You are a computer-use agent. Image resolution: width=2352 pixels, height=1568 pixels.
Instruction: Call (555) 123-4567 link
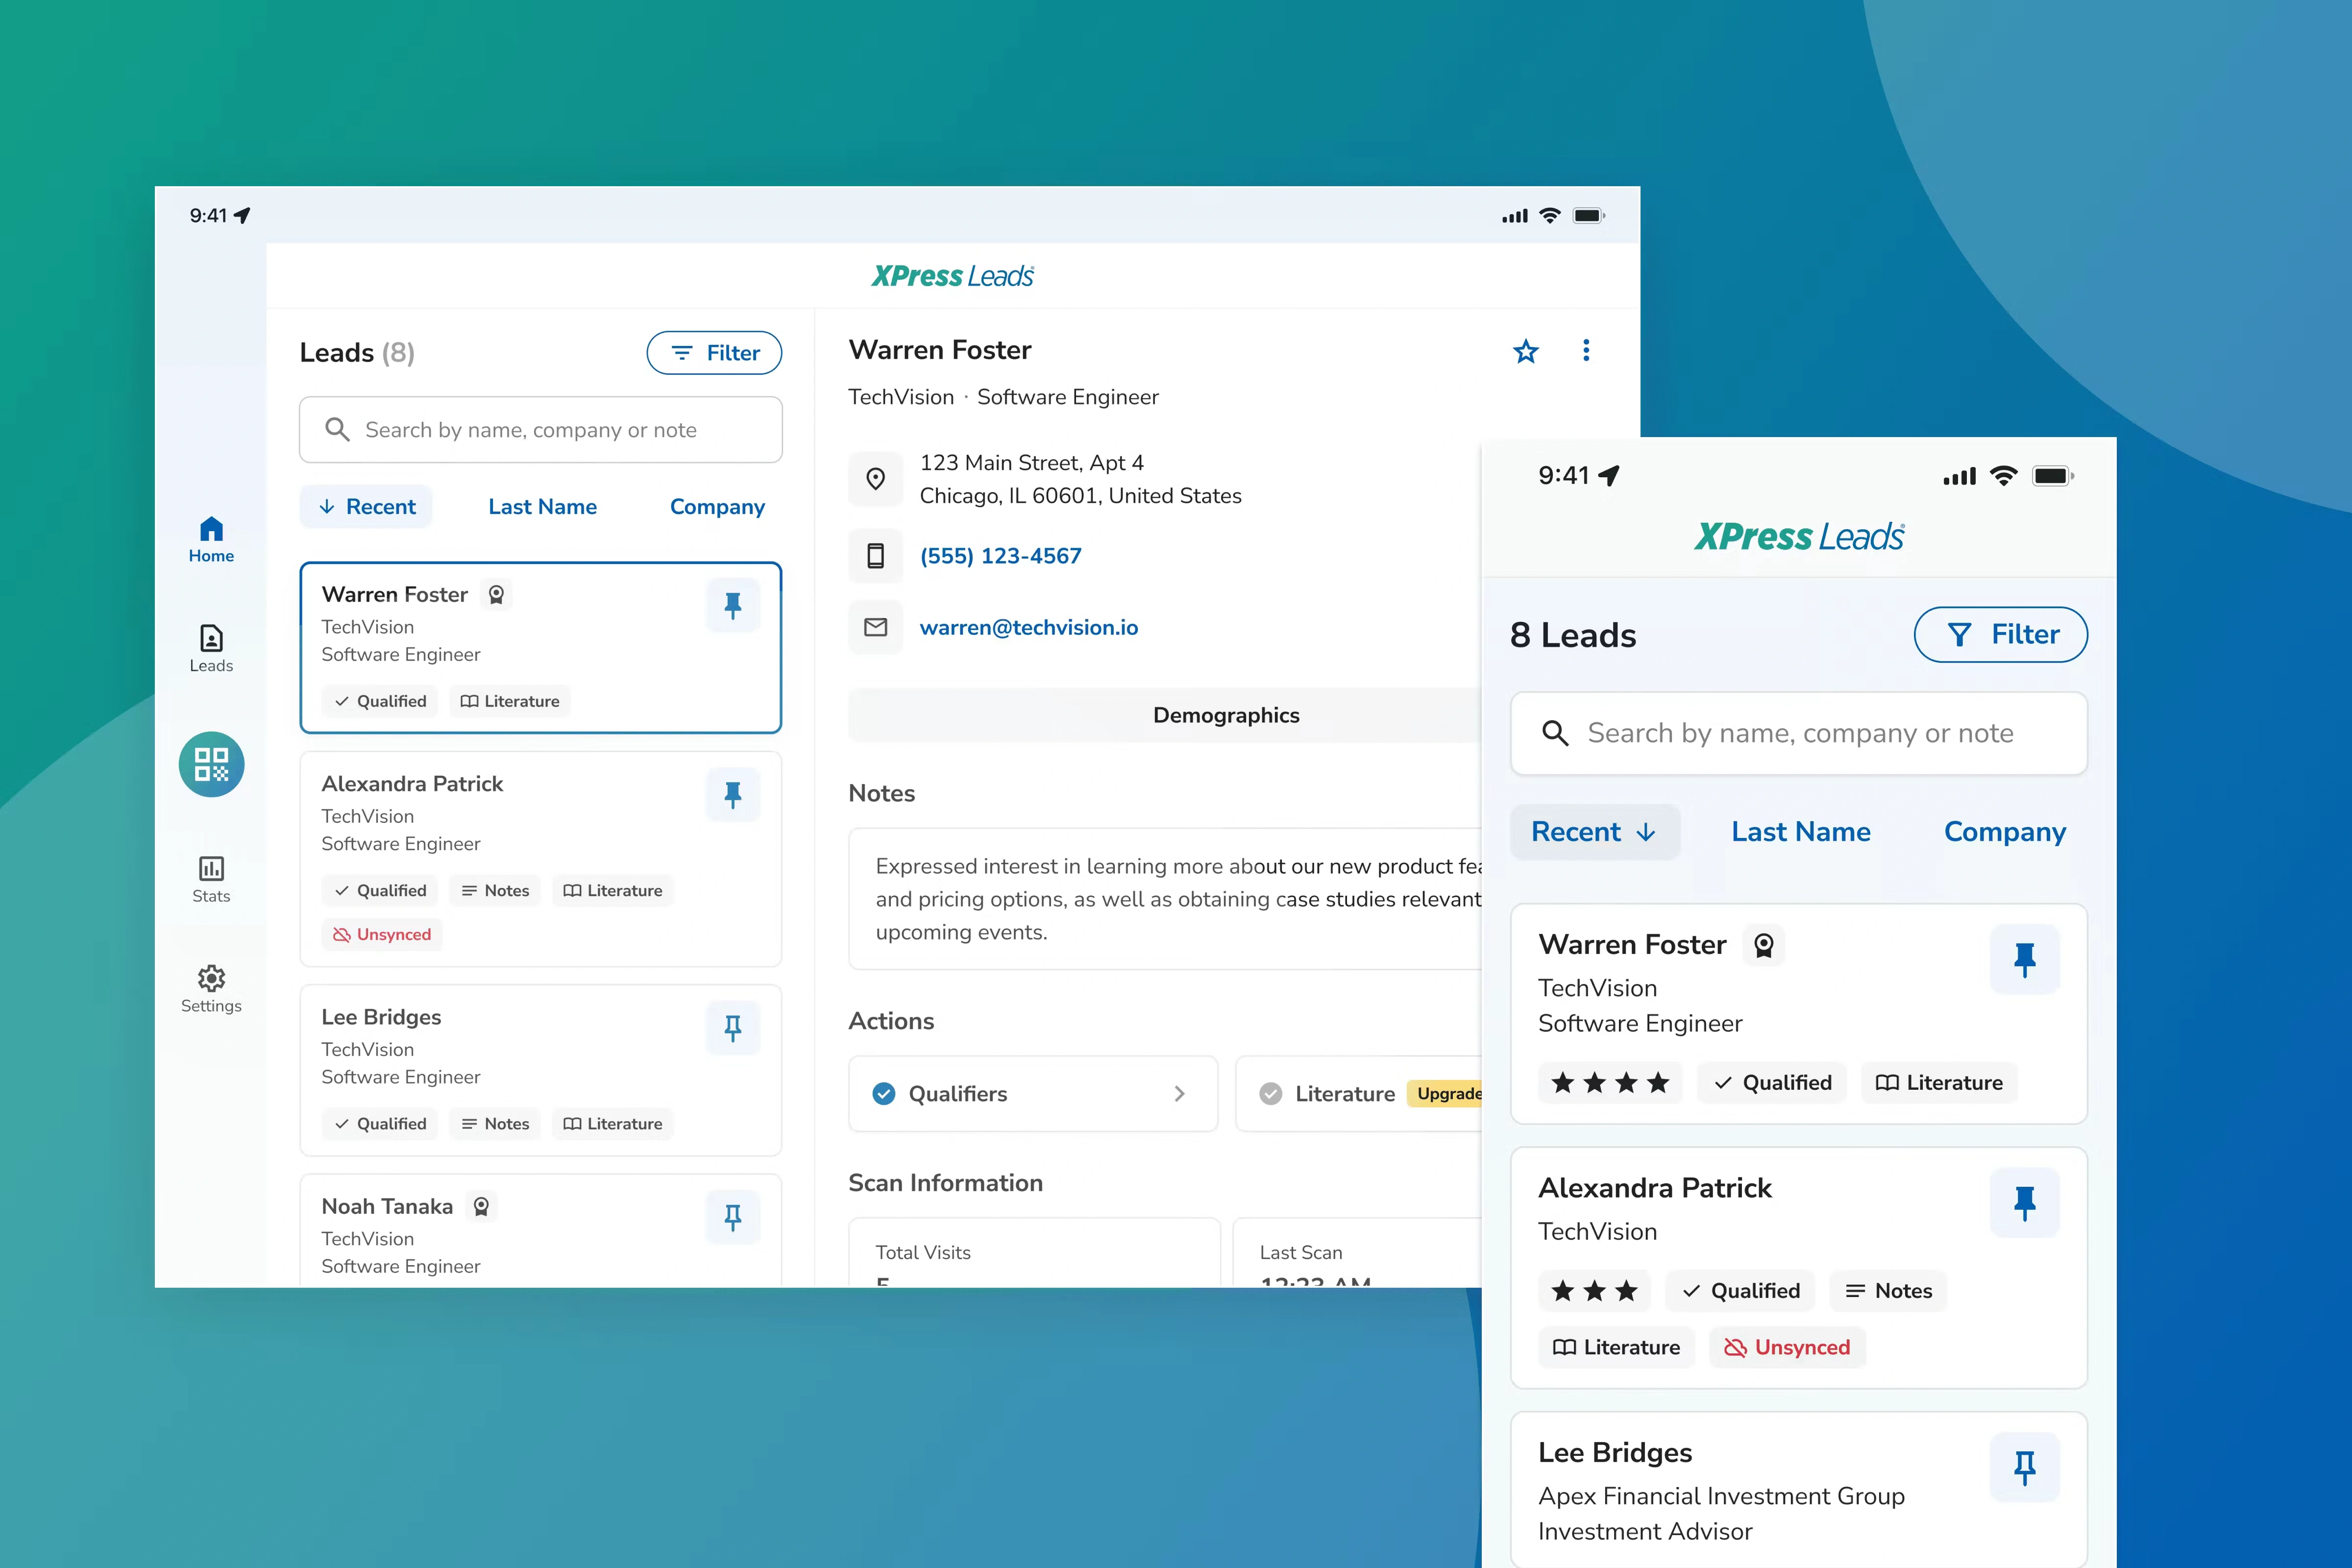point(1000,556)
